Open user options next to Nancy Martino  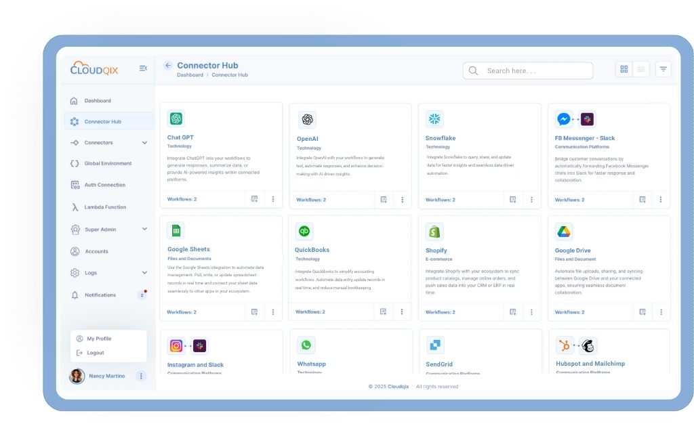coord(141,376)
